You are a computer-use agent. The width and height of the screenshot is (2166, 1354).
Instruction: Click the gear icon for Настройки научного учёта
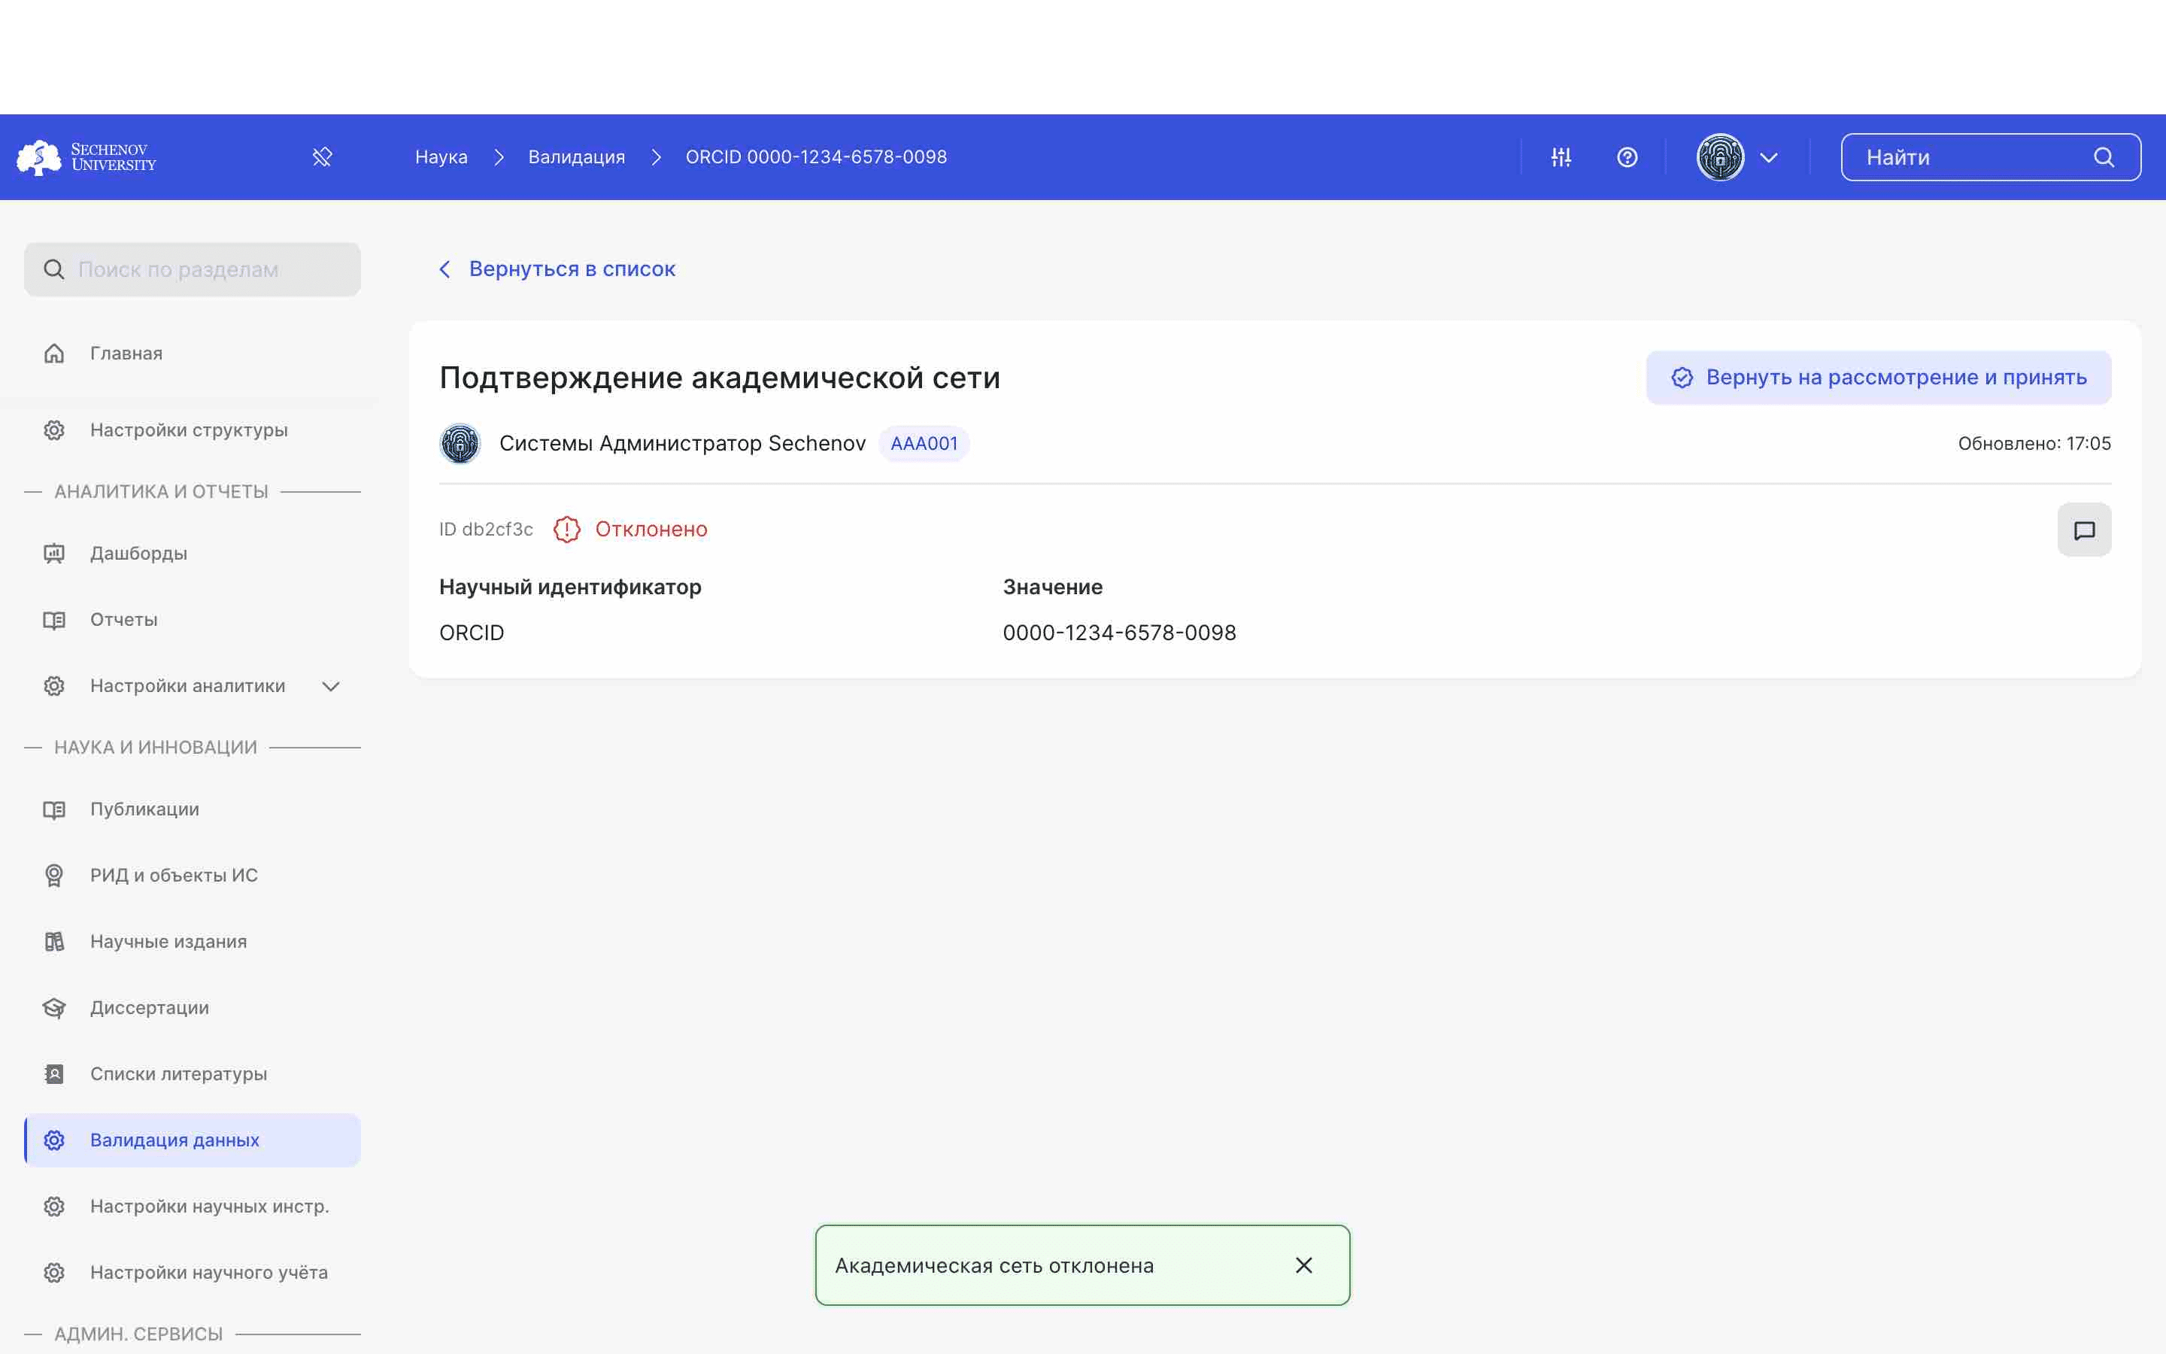(53, 1274)
